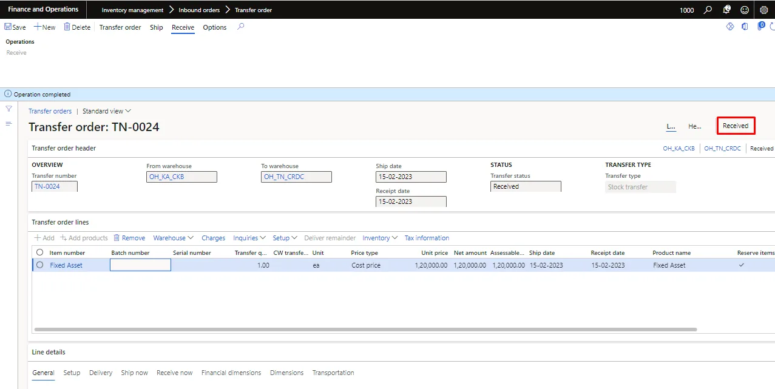Expand the Standard view dropdown
This screenshot has width=775, height=389.
point(107,111)
